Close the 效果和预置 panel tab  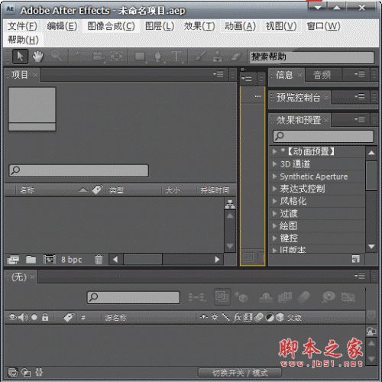click(x=326, y=120)
